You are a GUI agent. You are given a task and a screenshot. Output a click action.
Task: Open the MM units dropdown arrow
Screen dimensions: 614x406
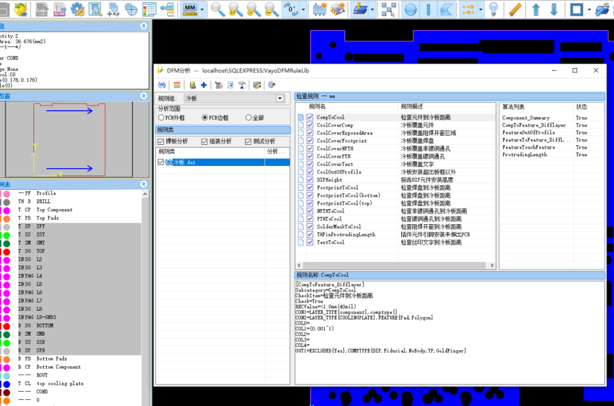(202, 10)
